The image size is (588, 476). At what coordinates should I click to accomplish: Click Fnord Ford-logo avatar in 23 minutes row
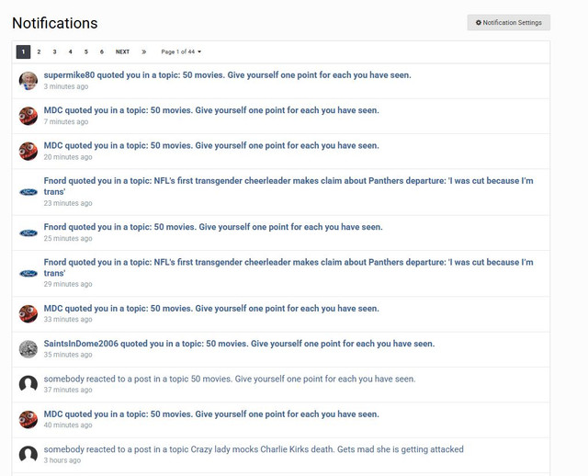point(28,192)
